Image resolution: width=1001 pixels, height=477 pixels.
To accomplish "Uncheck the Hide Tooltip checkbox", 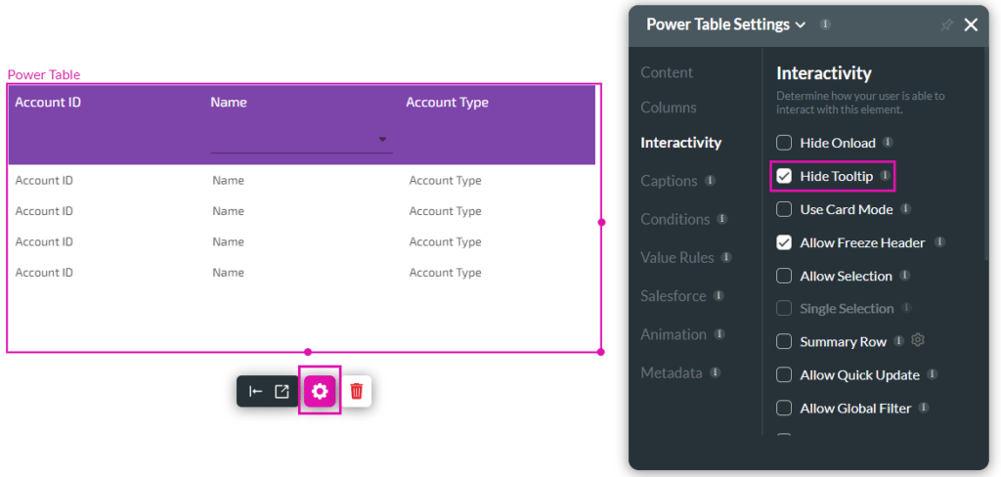I will tap(784, 176).
